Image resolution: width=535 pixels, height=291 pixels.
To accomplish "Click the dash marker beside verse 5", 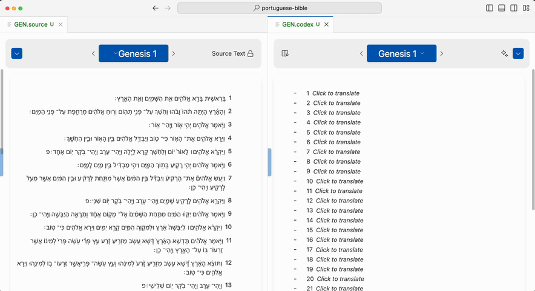I will [x=295, y=132].
